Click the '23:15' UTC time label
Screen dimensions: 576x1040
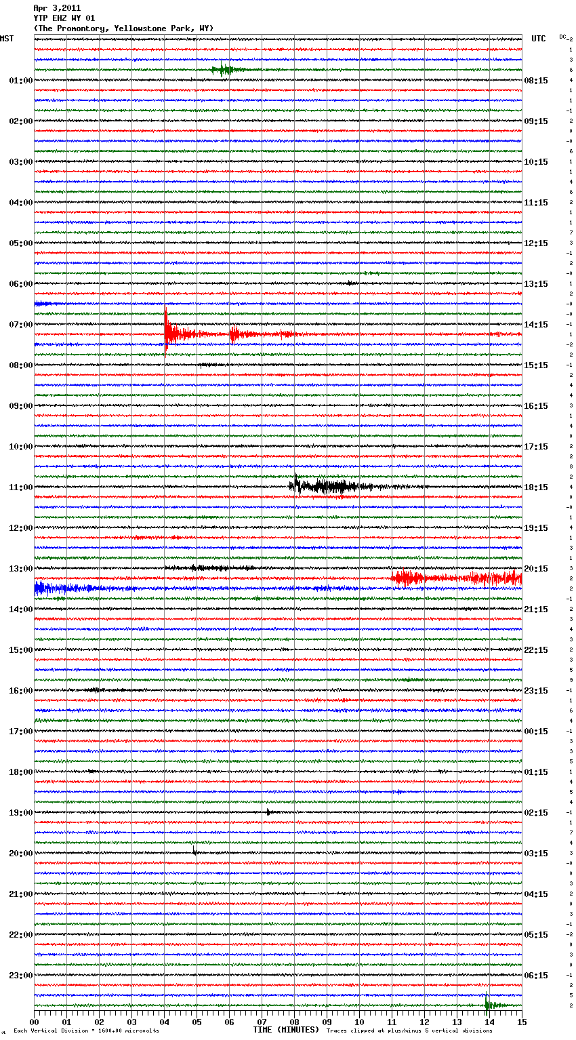coord(536,691)
